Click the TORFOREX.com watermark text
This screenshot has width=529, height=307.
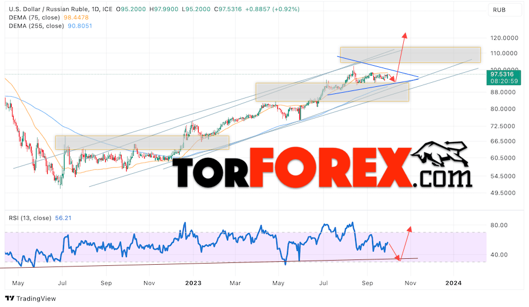[x=322, y=167]
